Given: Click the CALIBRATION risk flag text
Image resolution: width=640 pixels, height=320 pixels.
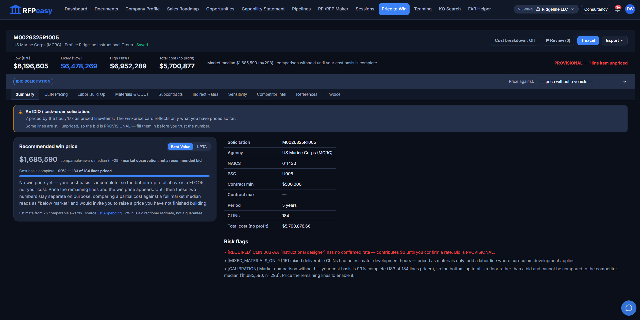Looking at the screenshot, I should coord(420,272).
